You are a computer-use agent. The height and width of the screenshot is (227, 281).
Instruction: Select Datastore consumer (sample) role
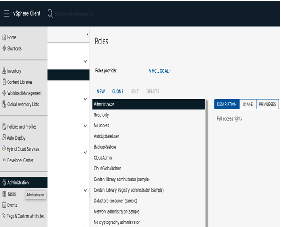(149, 201)
